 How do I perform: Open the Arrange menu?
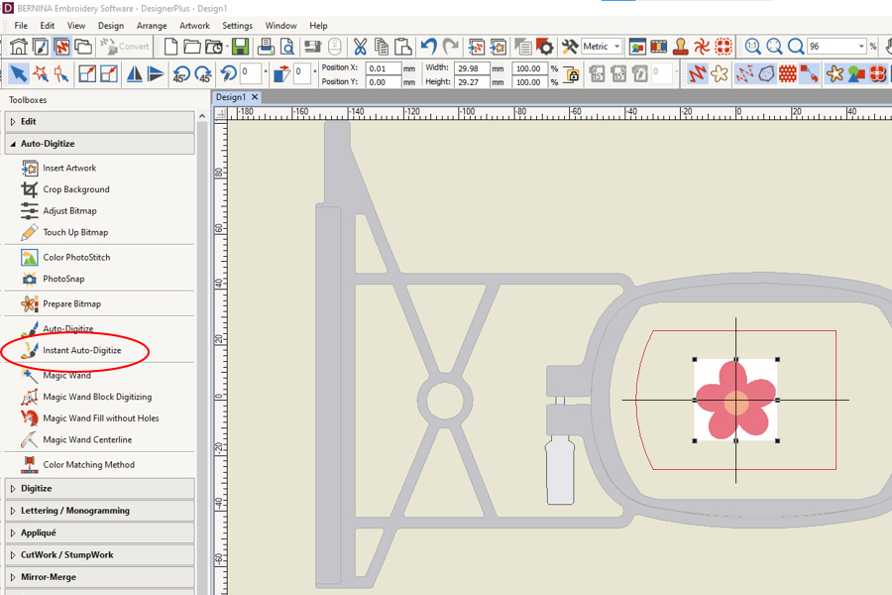point(151,25)
